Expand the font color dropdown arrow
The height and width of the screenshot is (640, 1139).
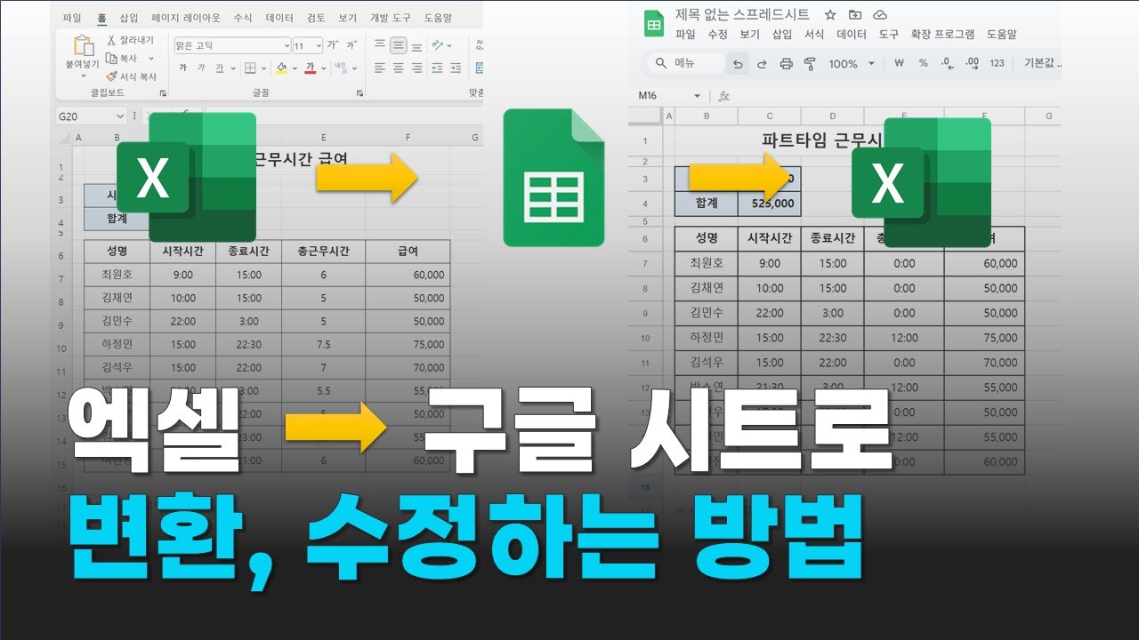pyautogui.click(x=324, y=68)
